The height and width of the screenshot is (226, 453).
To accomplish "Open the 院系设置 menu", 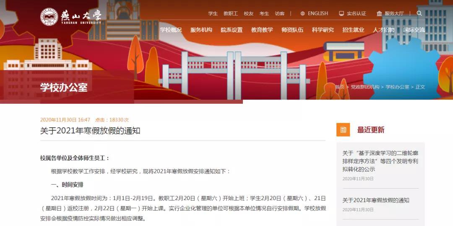I will point(232,30).
